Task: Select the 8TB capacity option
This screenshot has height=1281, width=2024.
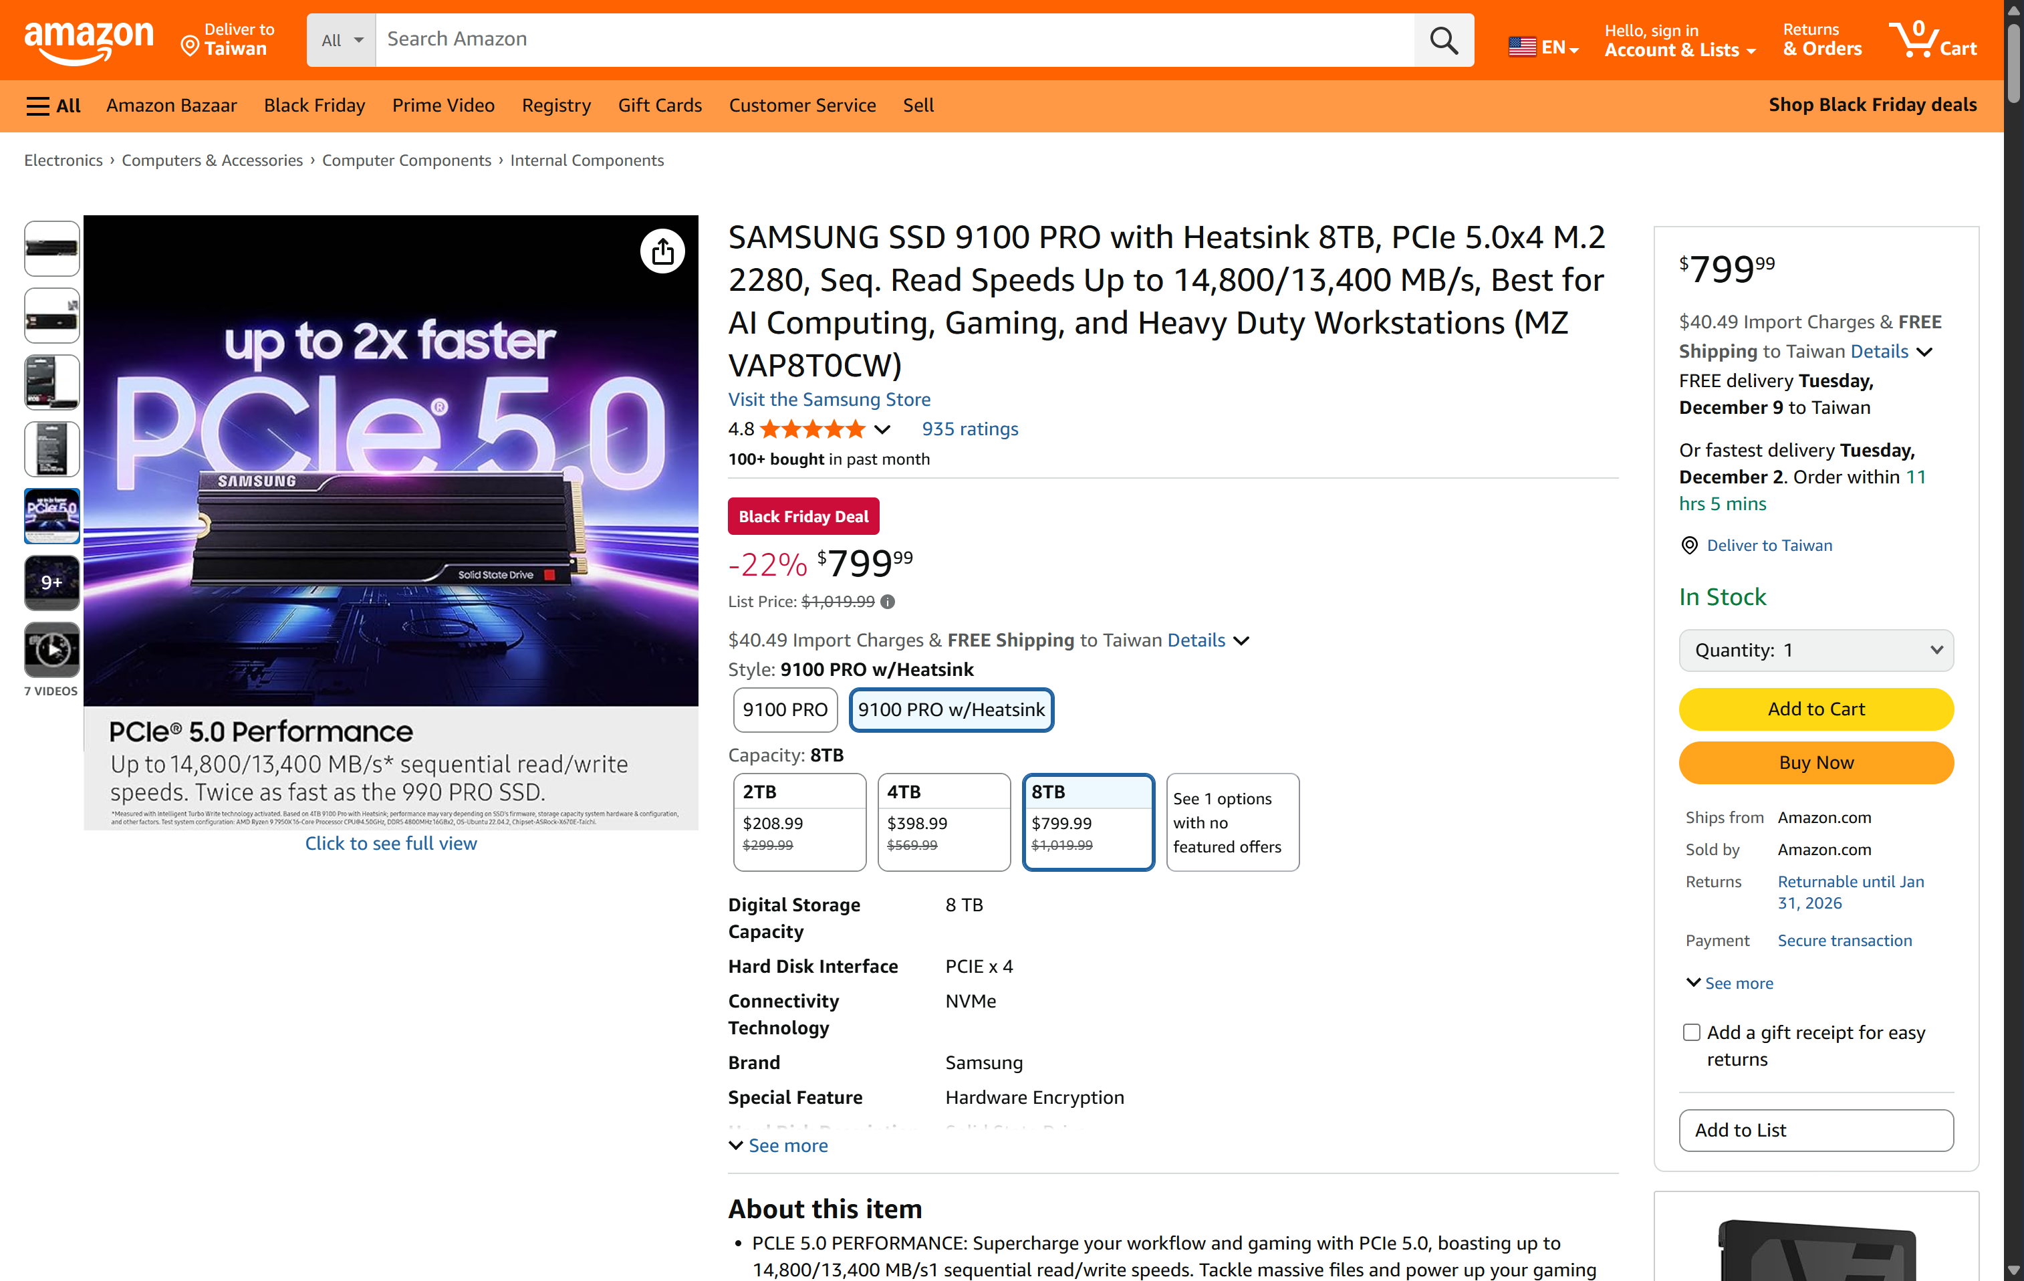Action: click(1088, 822)
